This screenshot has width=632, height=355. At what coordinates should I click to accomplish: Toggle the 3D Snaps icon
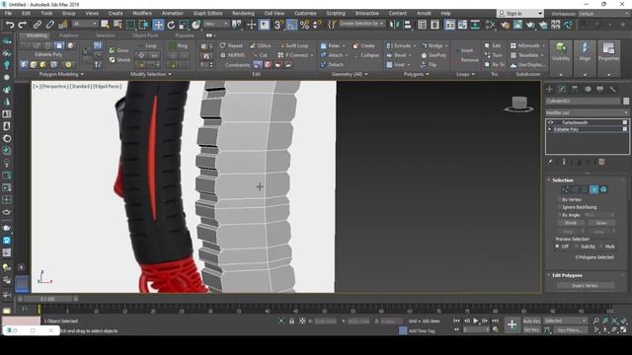pyautogui.click(x=278, y=25)
